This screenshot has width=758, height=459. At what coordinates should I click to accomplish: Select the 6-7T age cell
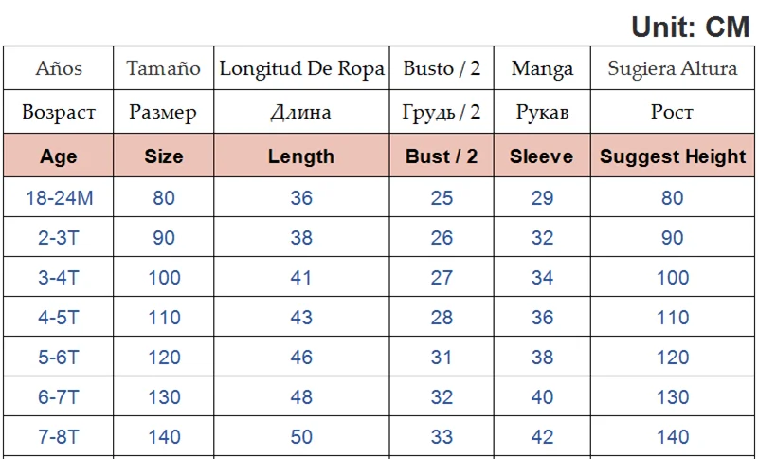[59, 397]
